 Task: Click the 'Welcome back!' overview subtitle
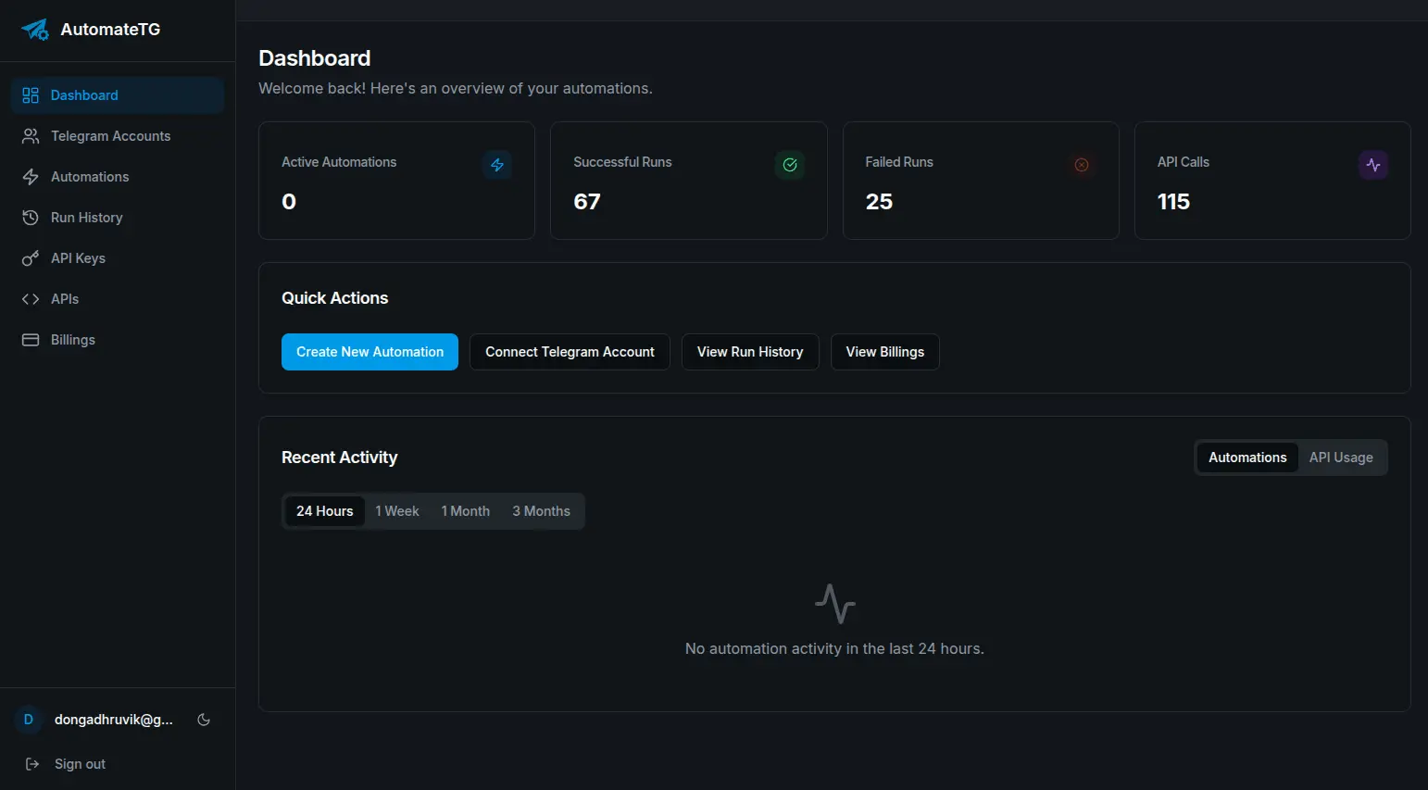456,88
